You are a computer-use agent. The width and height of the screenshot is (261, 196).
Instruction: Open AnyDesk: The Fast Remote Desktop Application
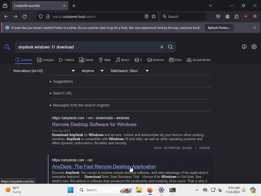pyautogui.click(x=104, y=166)
